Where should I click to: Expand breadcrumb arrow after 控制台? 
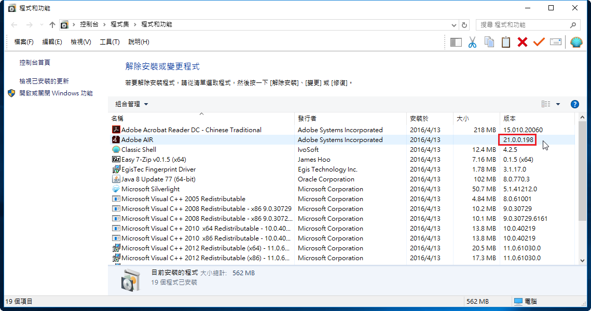coord(104,24)
